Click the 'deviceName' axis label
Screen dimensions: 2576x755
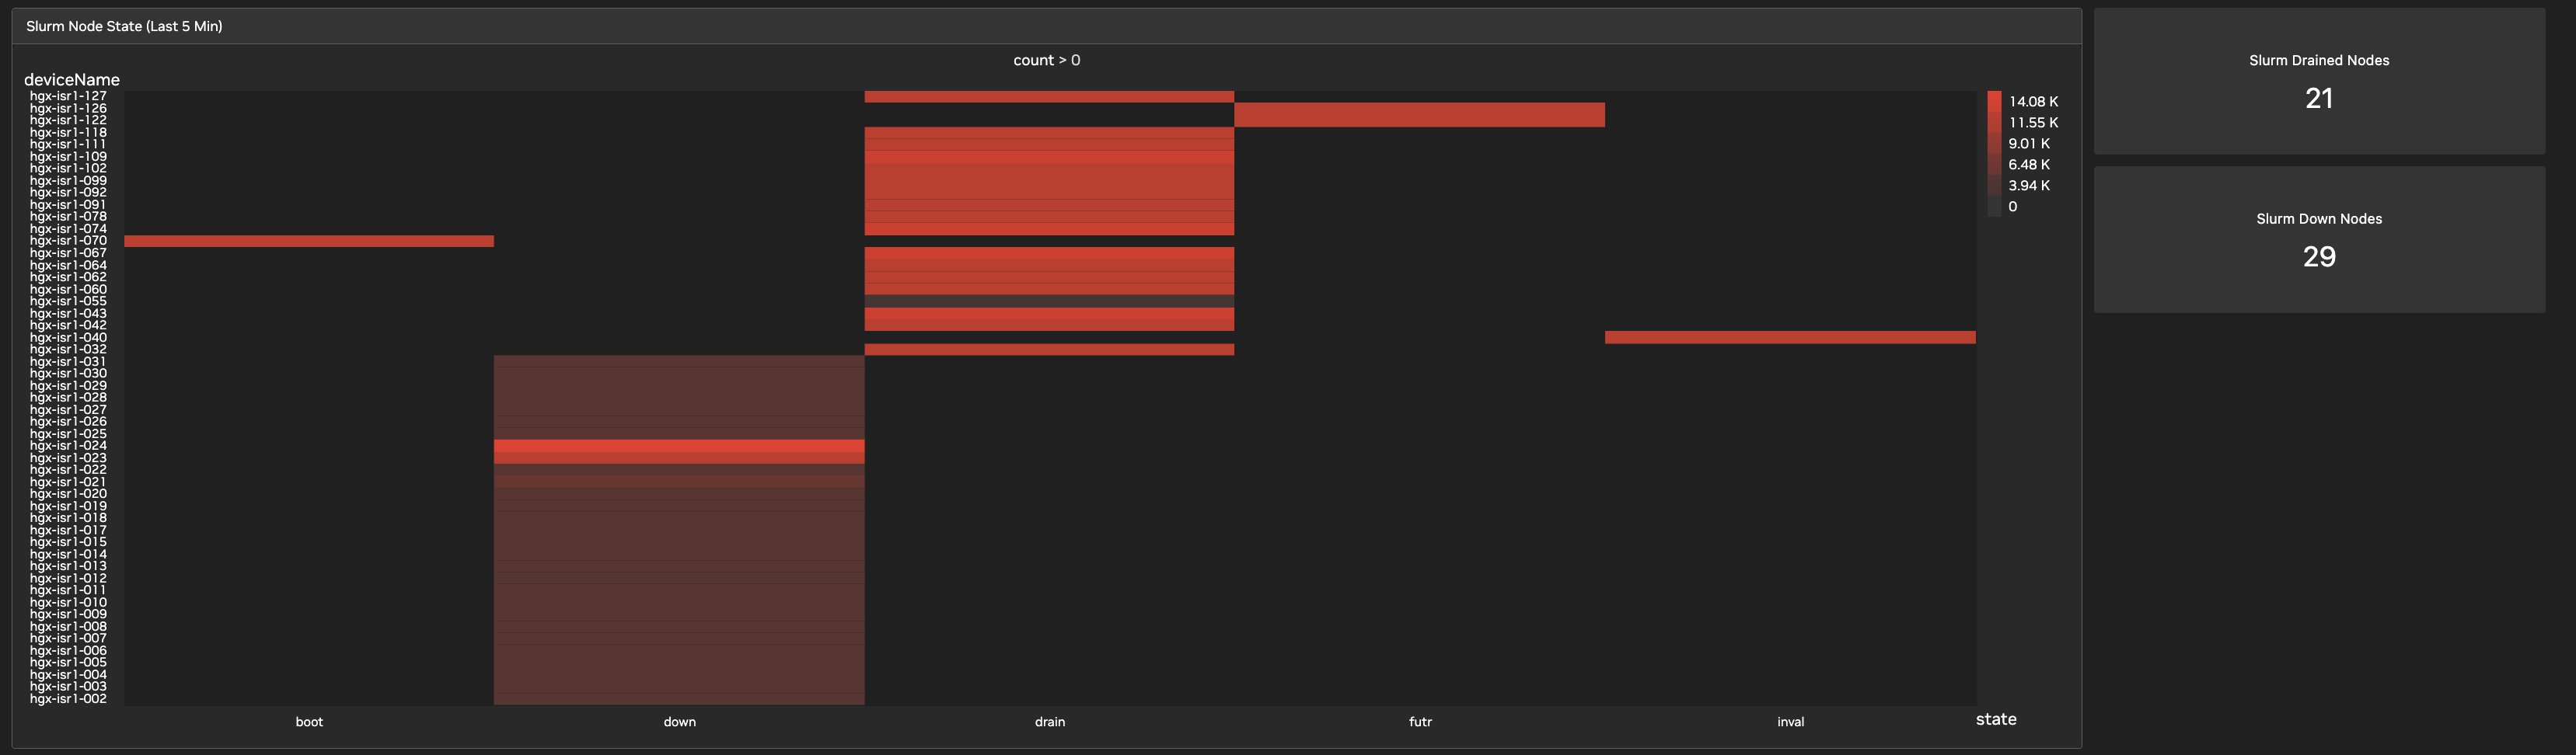click(x=72, y=80)
